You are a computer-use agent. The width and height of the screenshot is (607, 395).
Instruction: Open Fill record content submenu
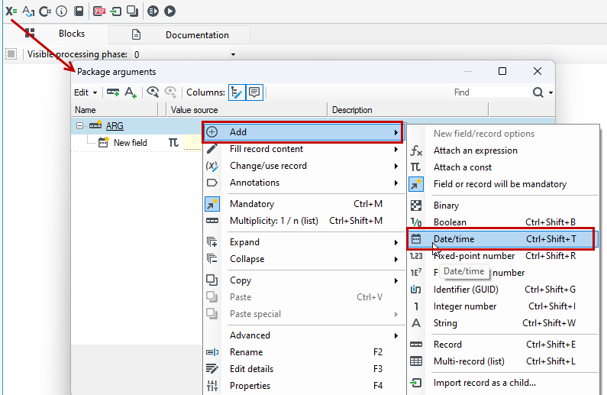(302, 149)
